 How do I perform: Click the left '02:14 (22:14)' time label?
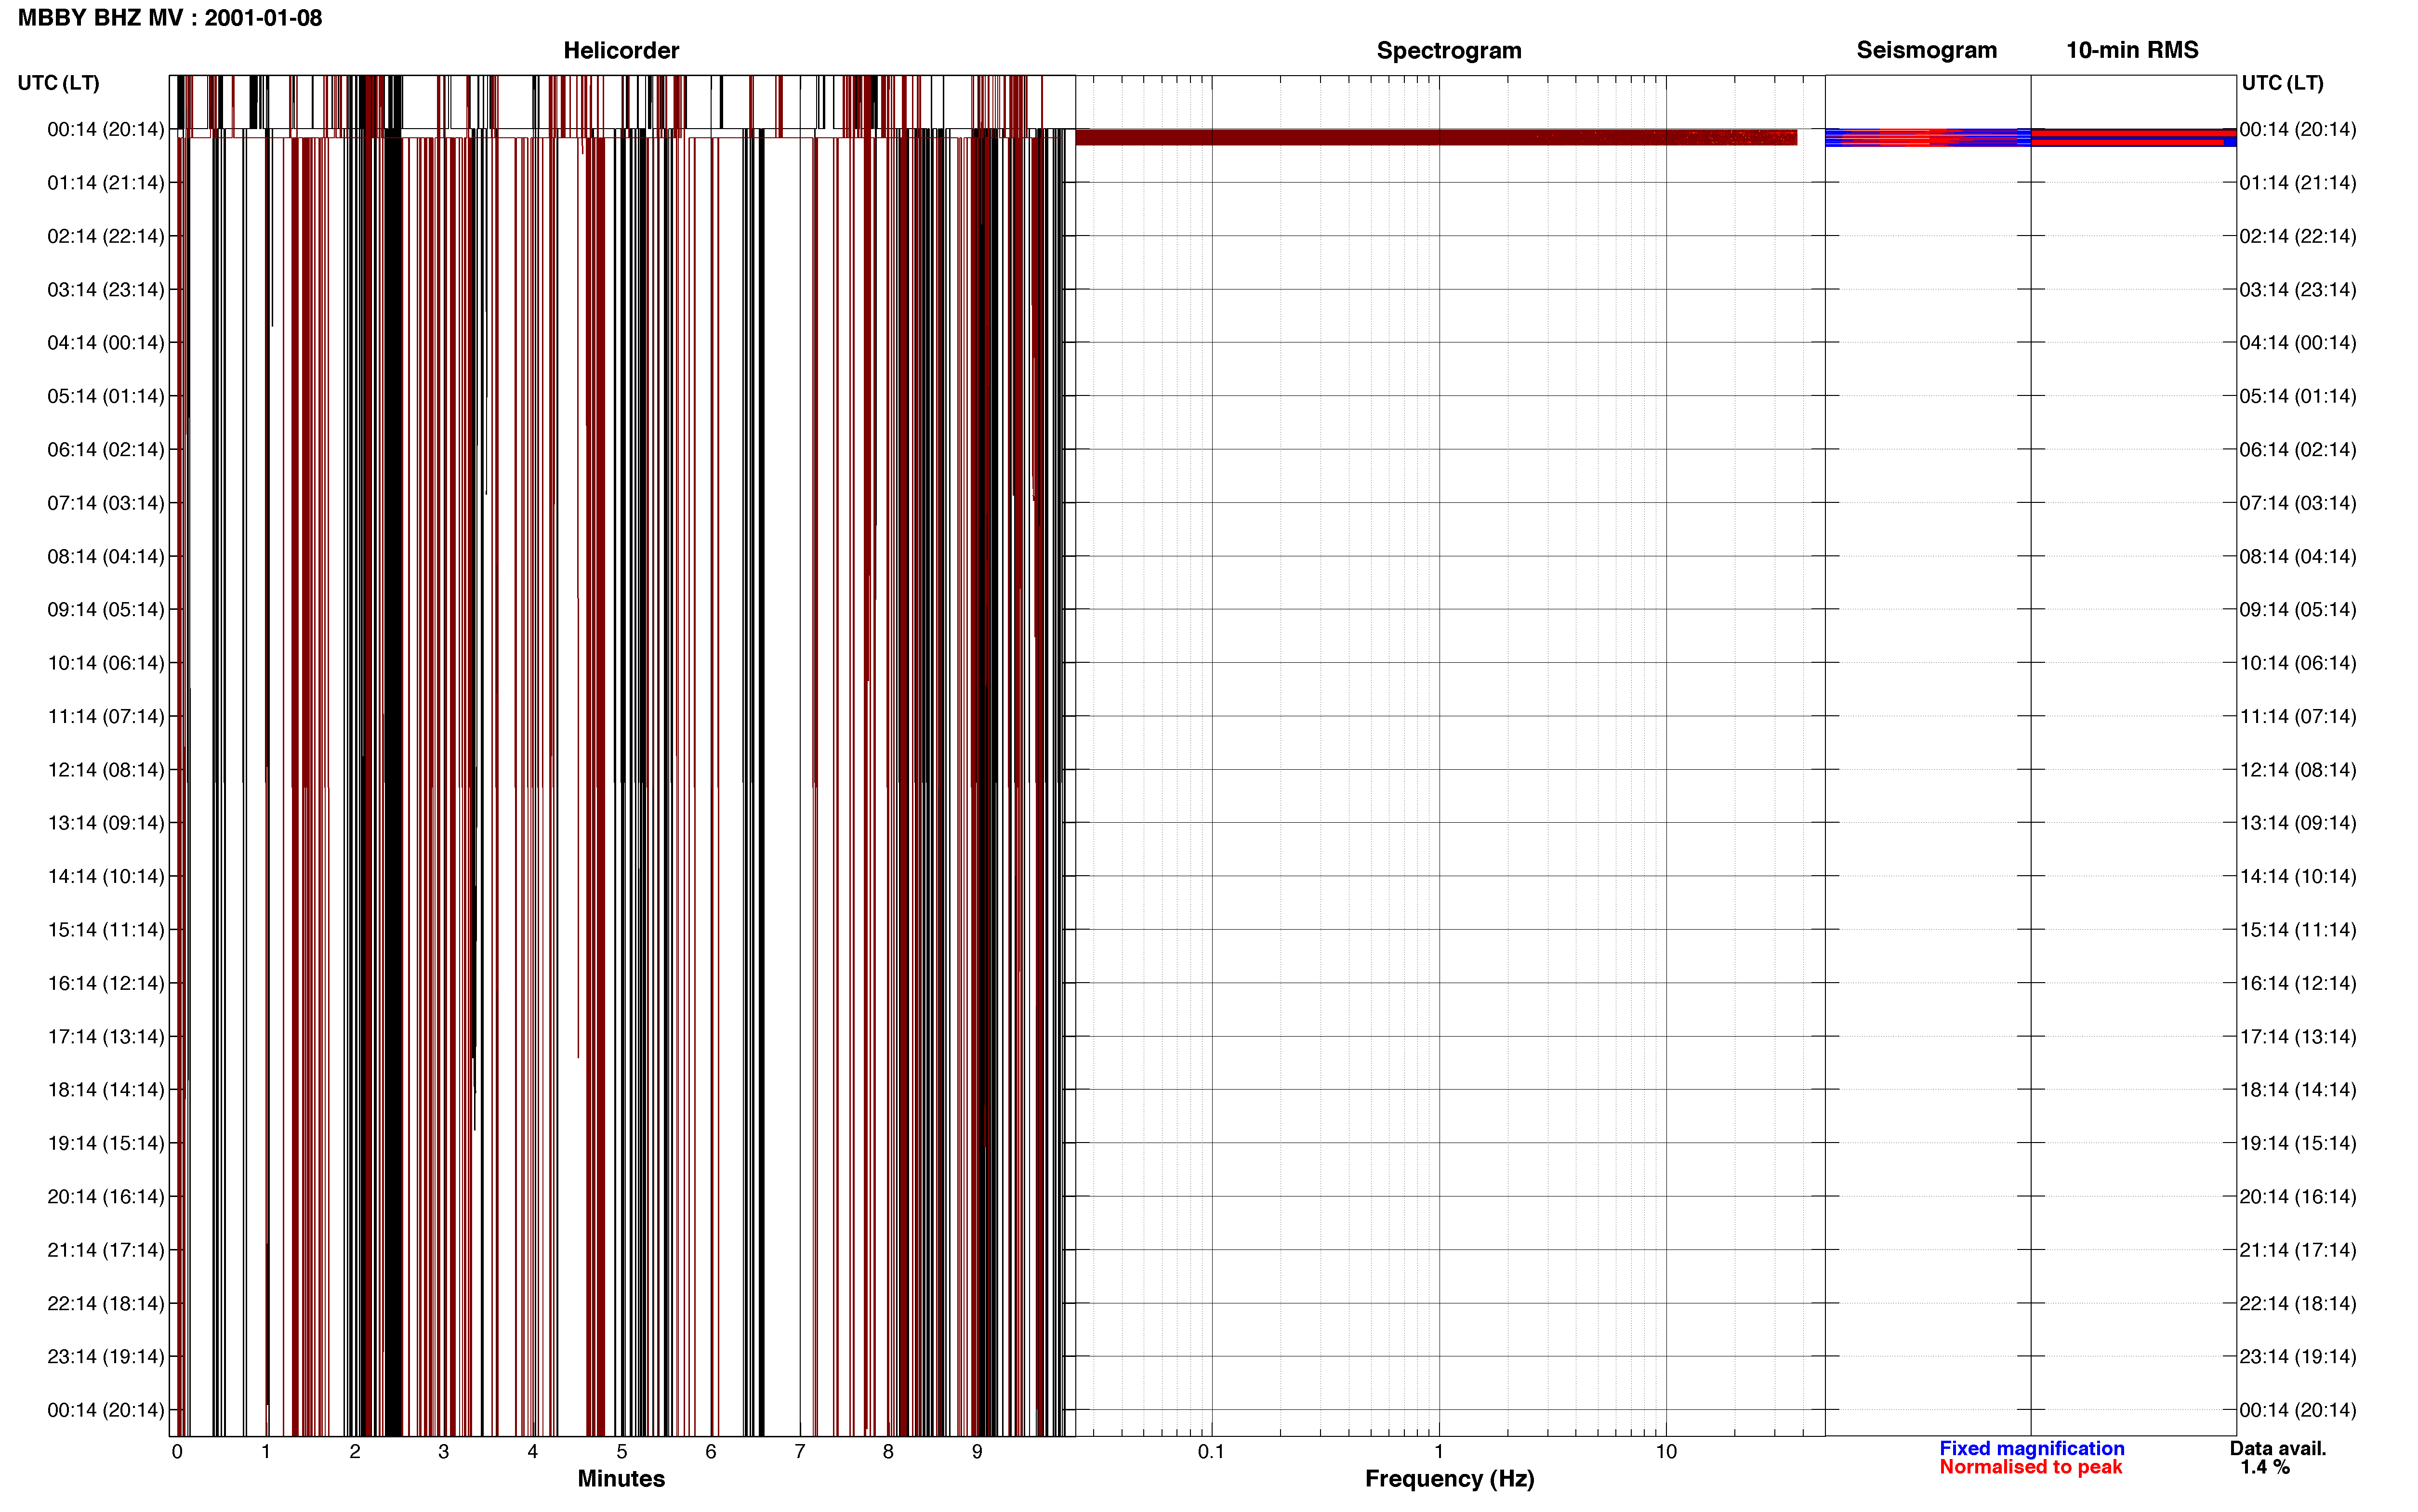[106, 236]
